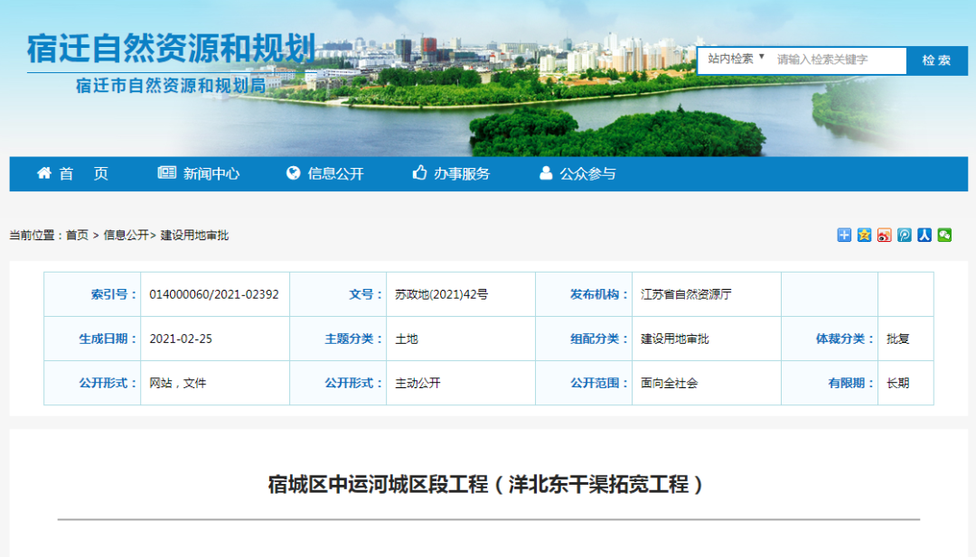Image resolution: width=976 pixels, height=557 pixels.
Task: Click the 有限期 label
Action: pos(851,383)
